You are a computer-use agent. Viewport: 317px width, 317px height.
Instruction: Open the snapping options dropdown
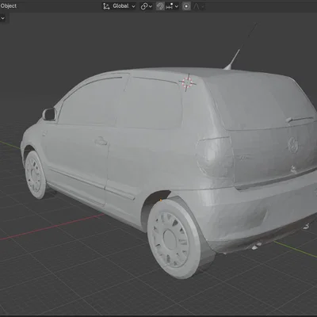(x=172, y=6)
